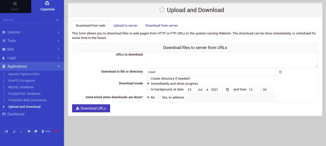Select the Usermin module tab

pyautogui.click(x=47, y=7)
